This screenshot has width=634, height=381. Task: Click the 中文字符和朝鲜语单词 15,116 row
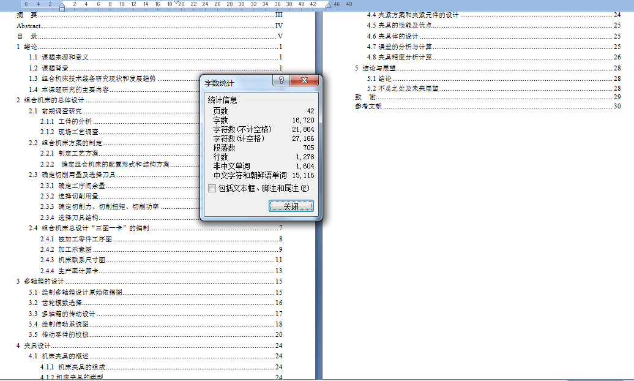coord(264,175)
